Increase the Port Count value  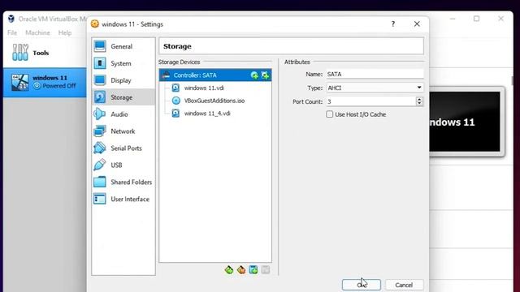click(419, 99)
